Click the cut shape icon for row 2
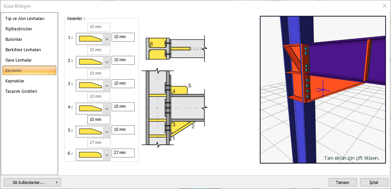 tap(91, 62)
